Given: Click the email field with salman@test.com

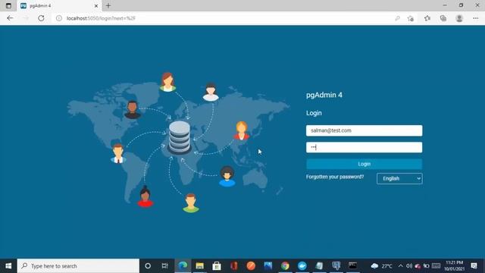Looking at the screenshot, I should click(364, 130).
